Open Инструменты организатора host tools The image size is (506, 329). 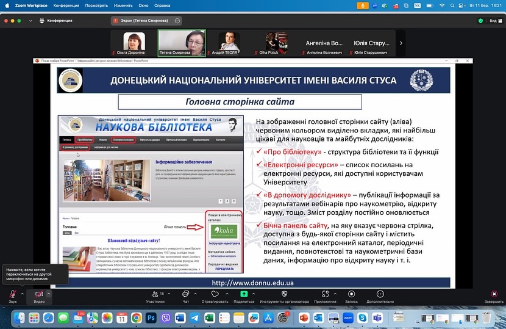(x=284, y=296)
